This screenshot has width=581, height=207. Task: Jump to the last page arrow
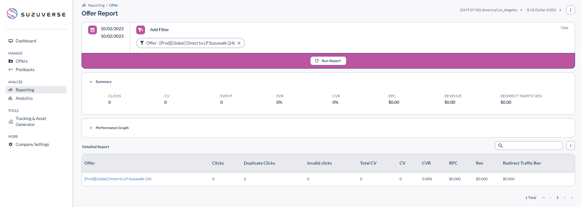tap(572, 198)
